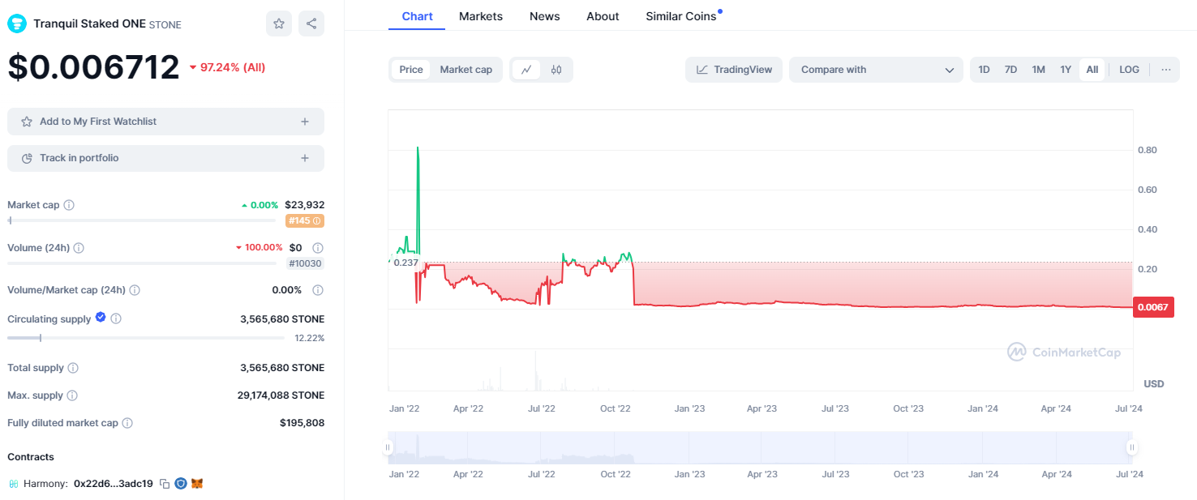This screenshot has height=500, width=1197.
Task: Click info icon beside Max. supply
Action: coord(72,395)
